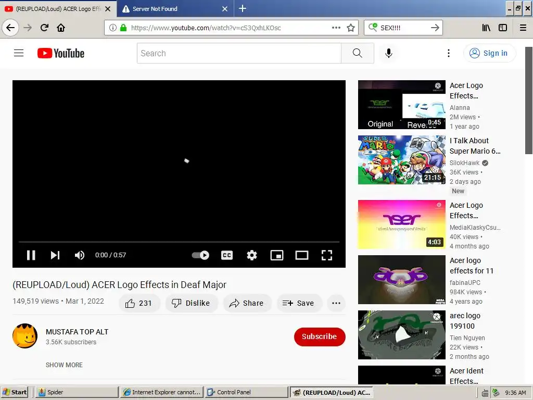Open MUSTAFA TOP ALT channel name link
Image resolution: width=533 pixels, height=400 pixels.
point(77,332)
